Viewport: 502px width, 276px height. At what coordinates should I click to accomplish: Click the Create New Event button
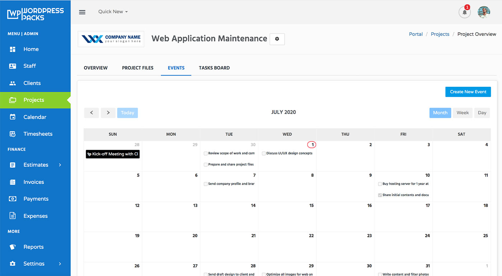click(468, 92)
